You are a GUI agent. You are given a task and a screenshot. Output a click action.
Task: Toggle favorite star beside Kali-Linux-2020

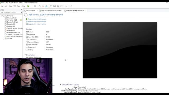[21, 20]
